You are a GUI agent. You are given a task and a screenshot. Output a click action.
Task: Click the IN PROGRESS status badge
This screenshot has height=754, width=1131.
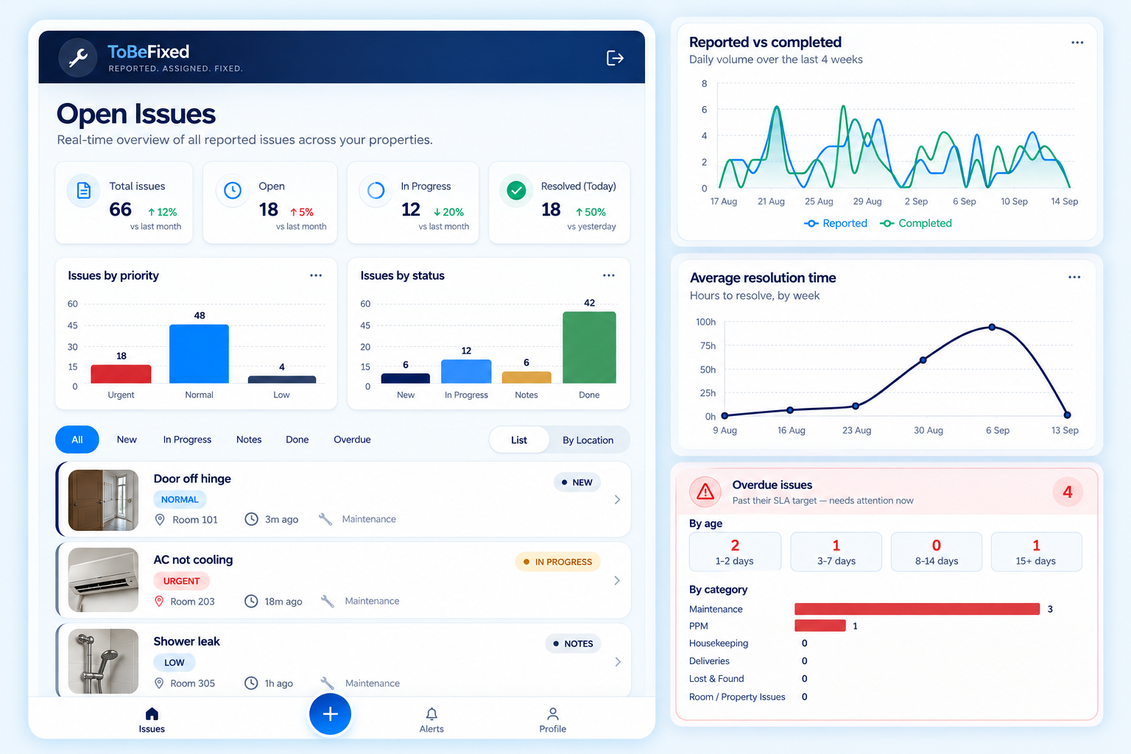coord(558,562)
